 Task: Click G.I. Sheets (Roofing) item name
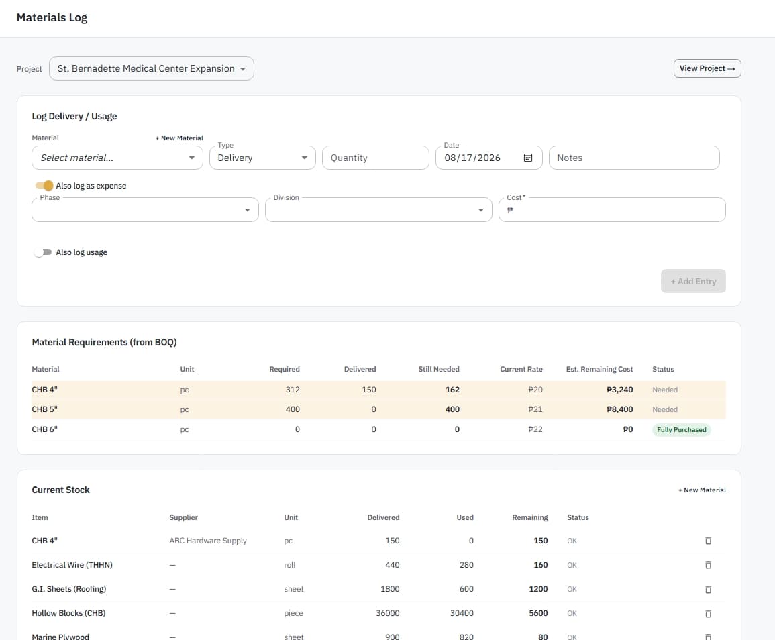click(x=68, y=589)
